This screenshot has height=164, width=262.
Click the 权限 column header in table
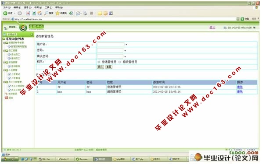click(110, 82)
